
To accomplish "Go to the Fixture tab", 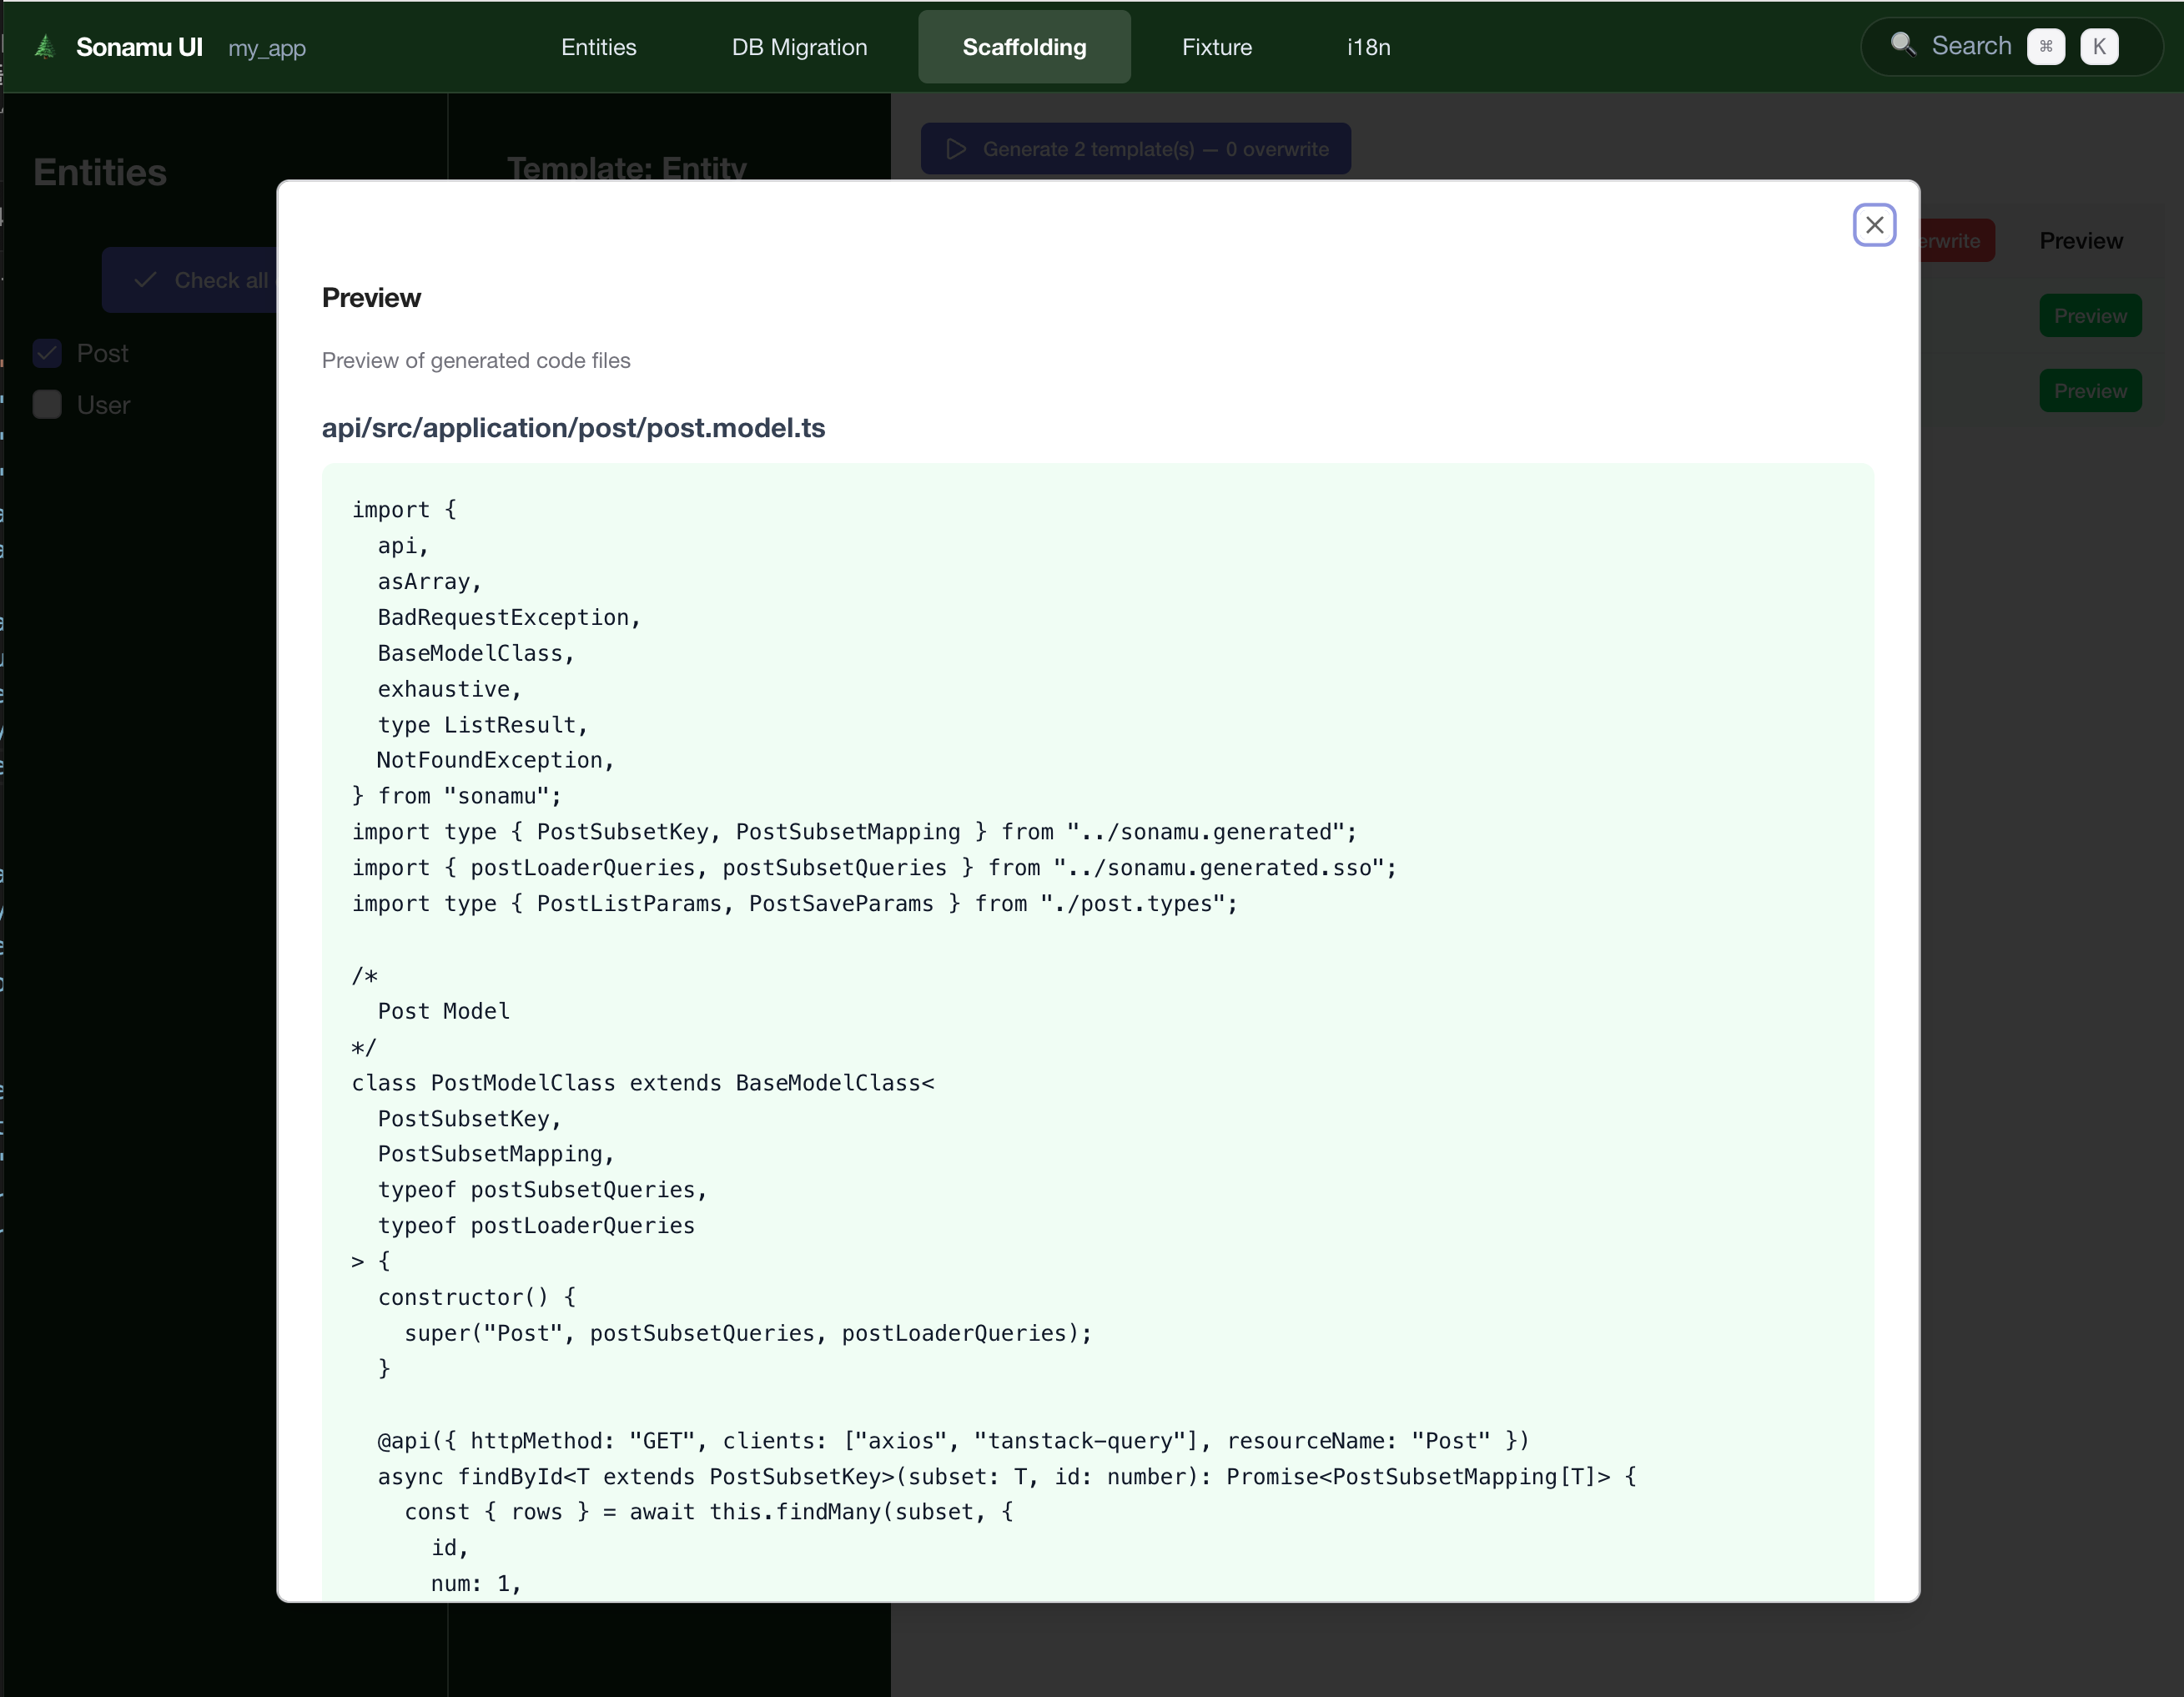I will [1216, 47].
